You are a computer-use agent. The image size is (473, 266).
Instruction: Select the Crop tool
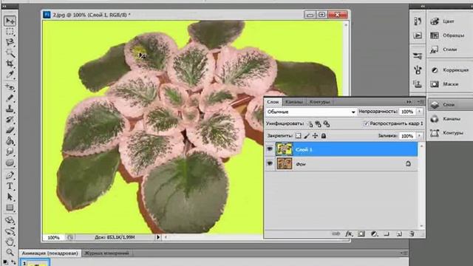tap(10, 64)
